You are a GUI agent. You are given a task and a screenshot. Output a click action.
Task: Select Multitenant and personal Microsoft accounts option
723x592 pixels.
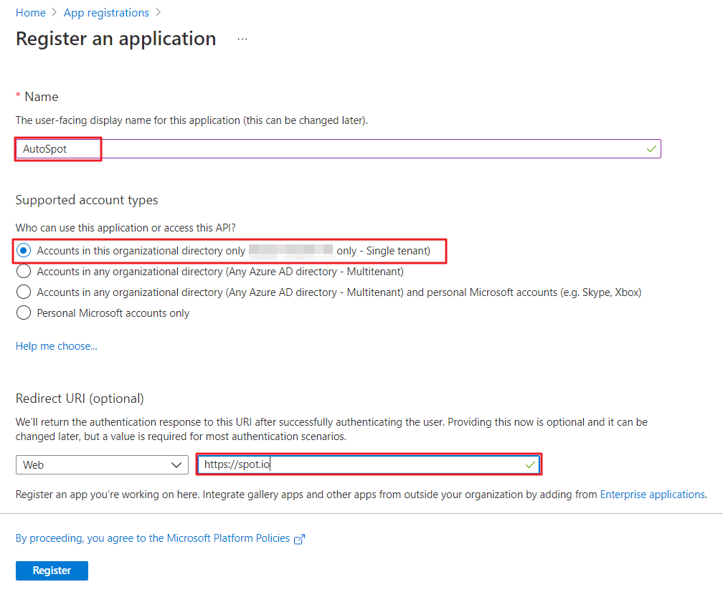[24, 292]
